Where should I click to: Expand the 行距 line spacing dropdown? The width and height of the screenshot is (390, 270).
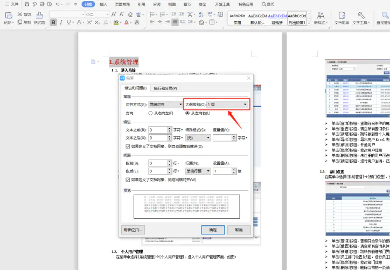(x=198, y=171)
